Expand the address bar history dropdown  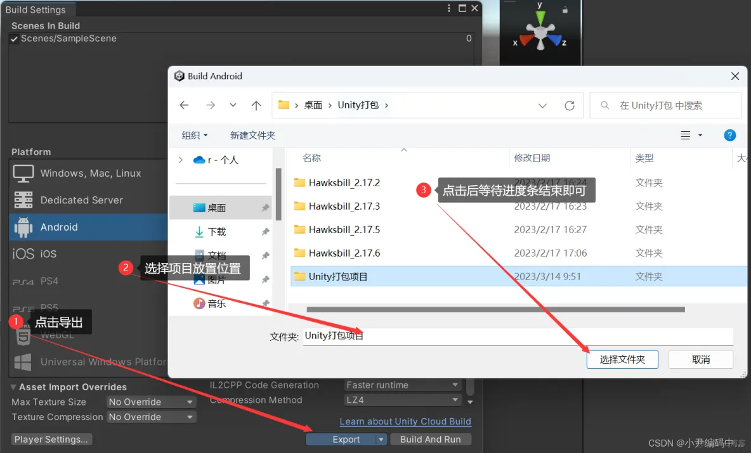542,106
